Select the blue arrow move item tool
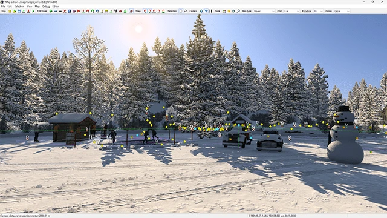The image size is (387, 218). click(56, 11)
